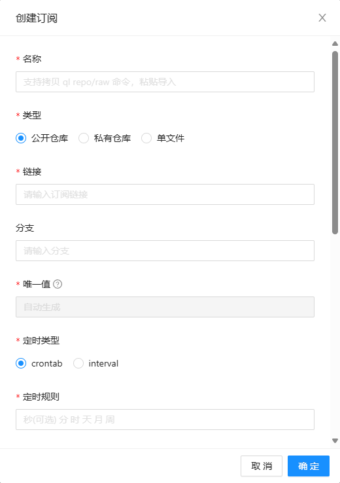Confirm with the blue 确定 button
Image resolution: width=340 pixels, height=483 pixels.
(309, 466)
